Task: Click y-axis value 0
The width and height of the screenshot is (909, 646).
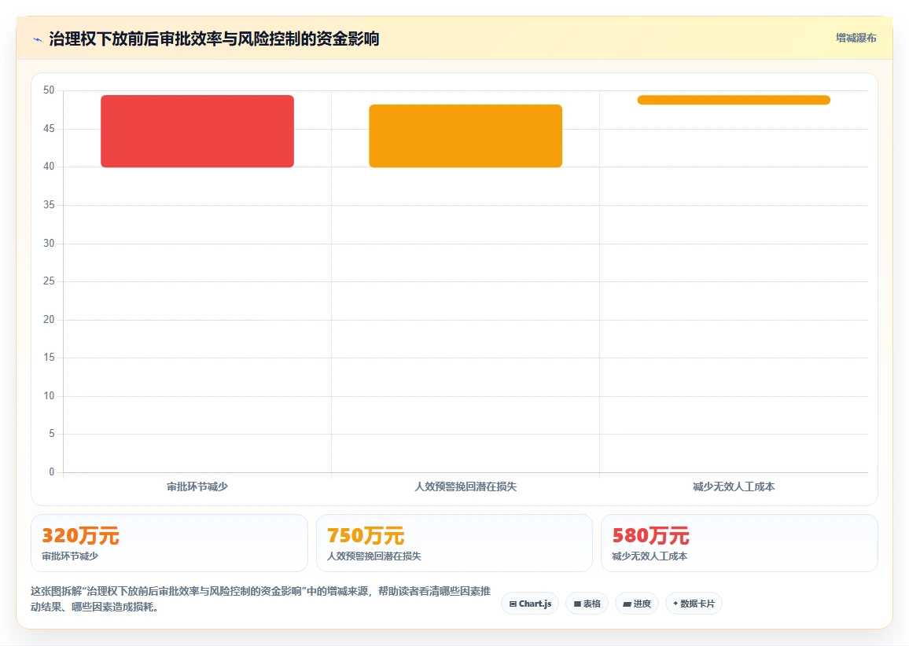Action: 52,472
